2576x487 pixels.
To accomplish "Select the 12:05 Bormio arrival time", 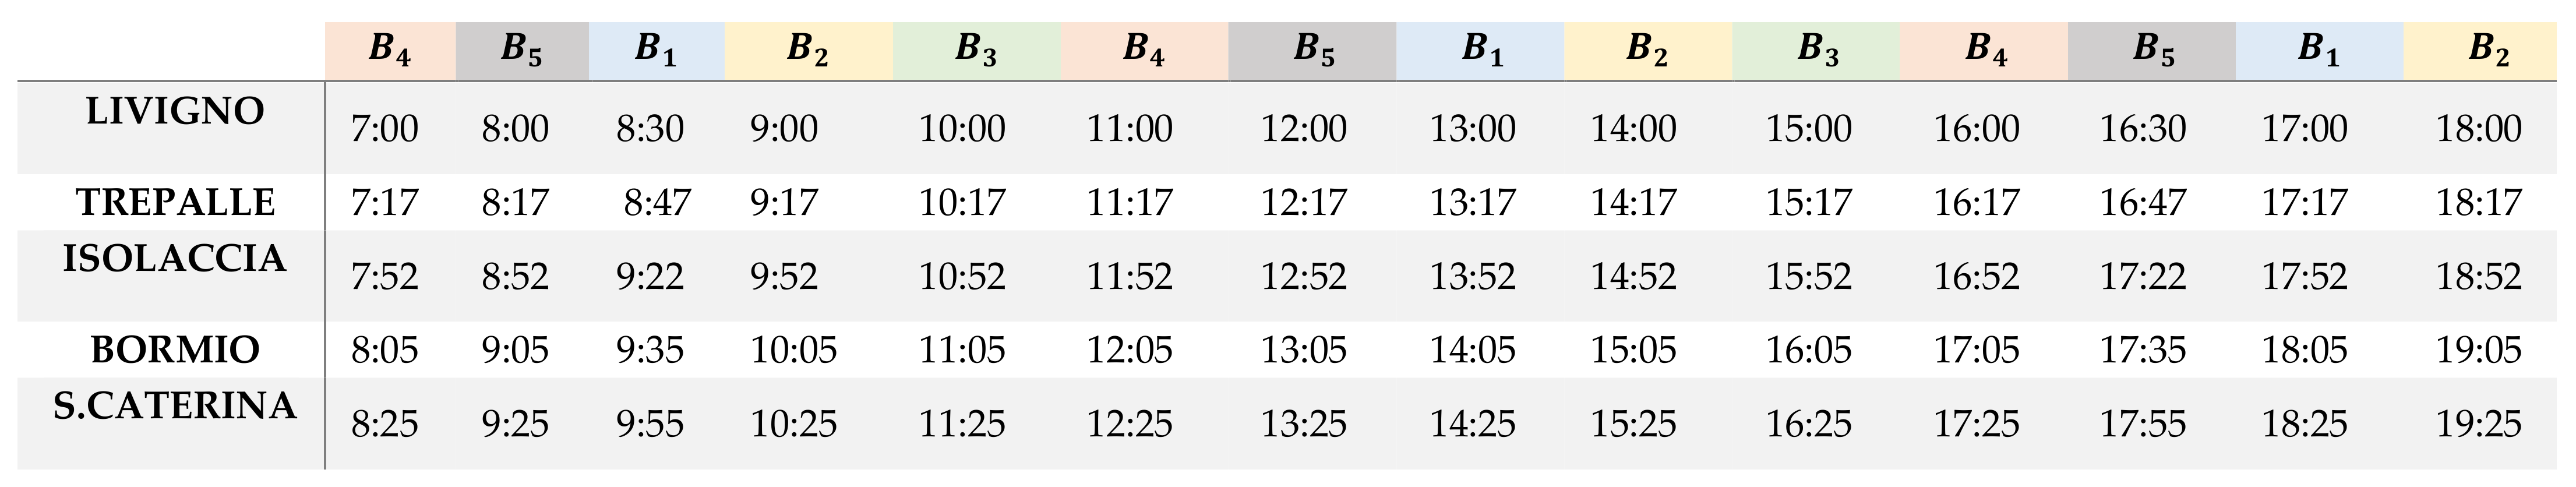I will pyautogui.click(x=1129, y=351).
